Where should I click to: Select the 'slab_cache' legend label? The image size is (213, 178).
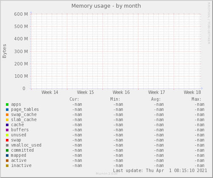[24, 120]
